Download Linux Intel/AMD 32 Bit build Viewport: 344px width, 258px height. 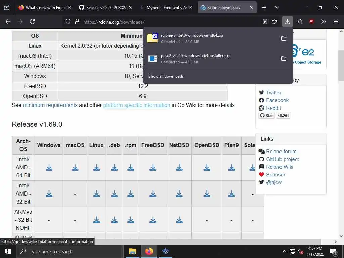pos(96,194)
